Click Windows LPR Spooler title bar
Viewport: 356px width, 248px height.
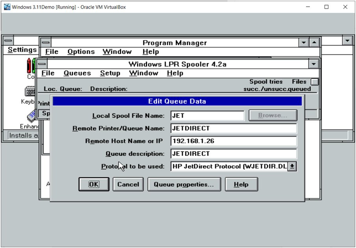point(178,64)
